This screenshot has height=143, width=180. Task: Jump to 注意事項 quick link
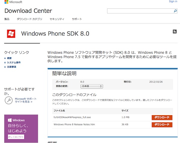point(11,67)
